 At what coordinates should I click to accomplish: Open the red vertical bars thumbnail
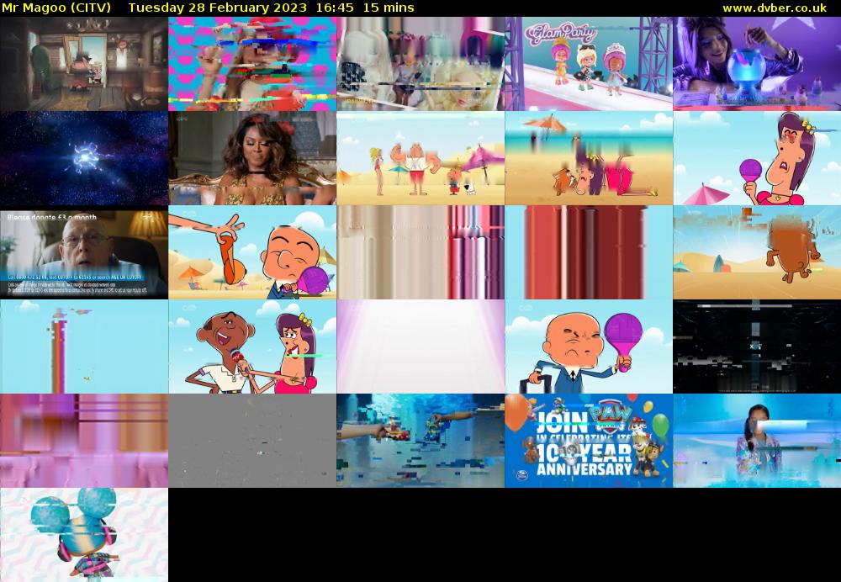point(589,252)
